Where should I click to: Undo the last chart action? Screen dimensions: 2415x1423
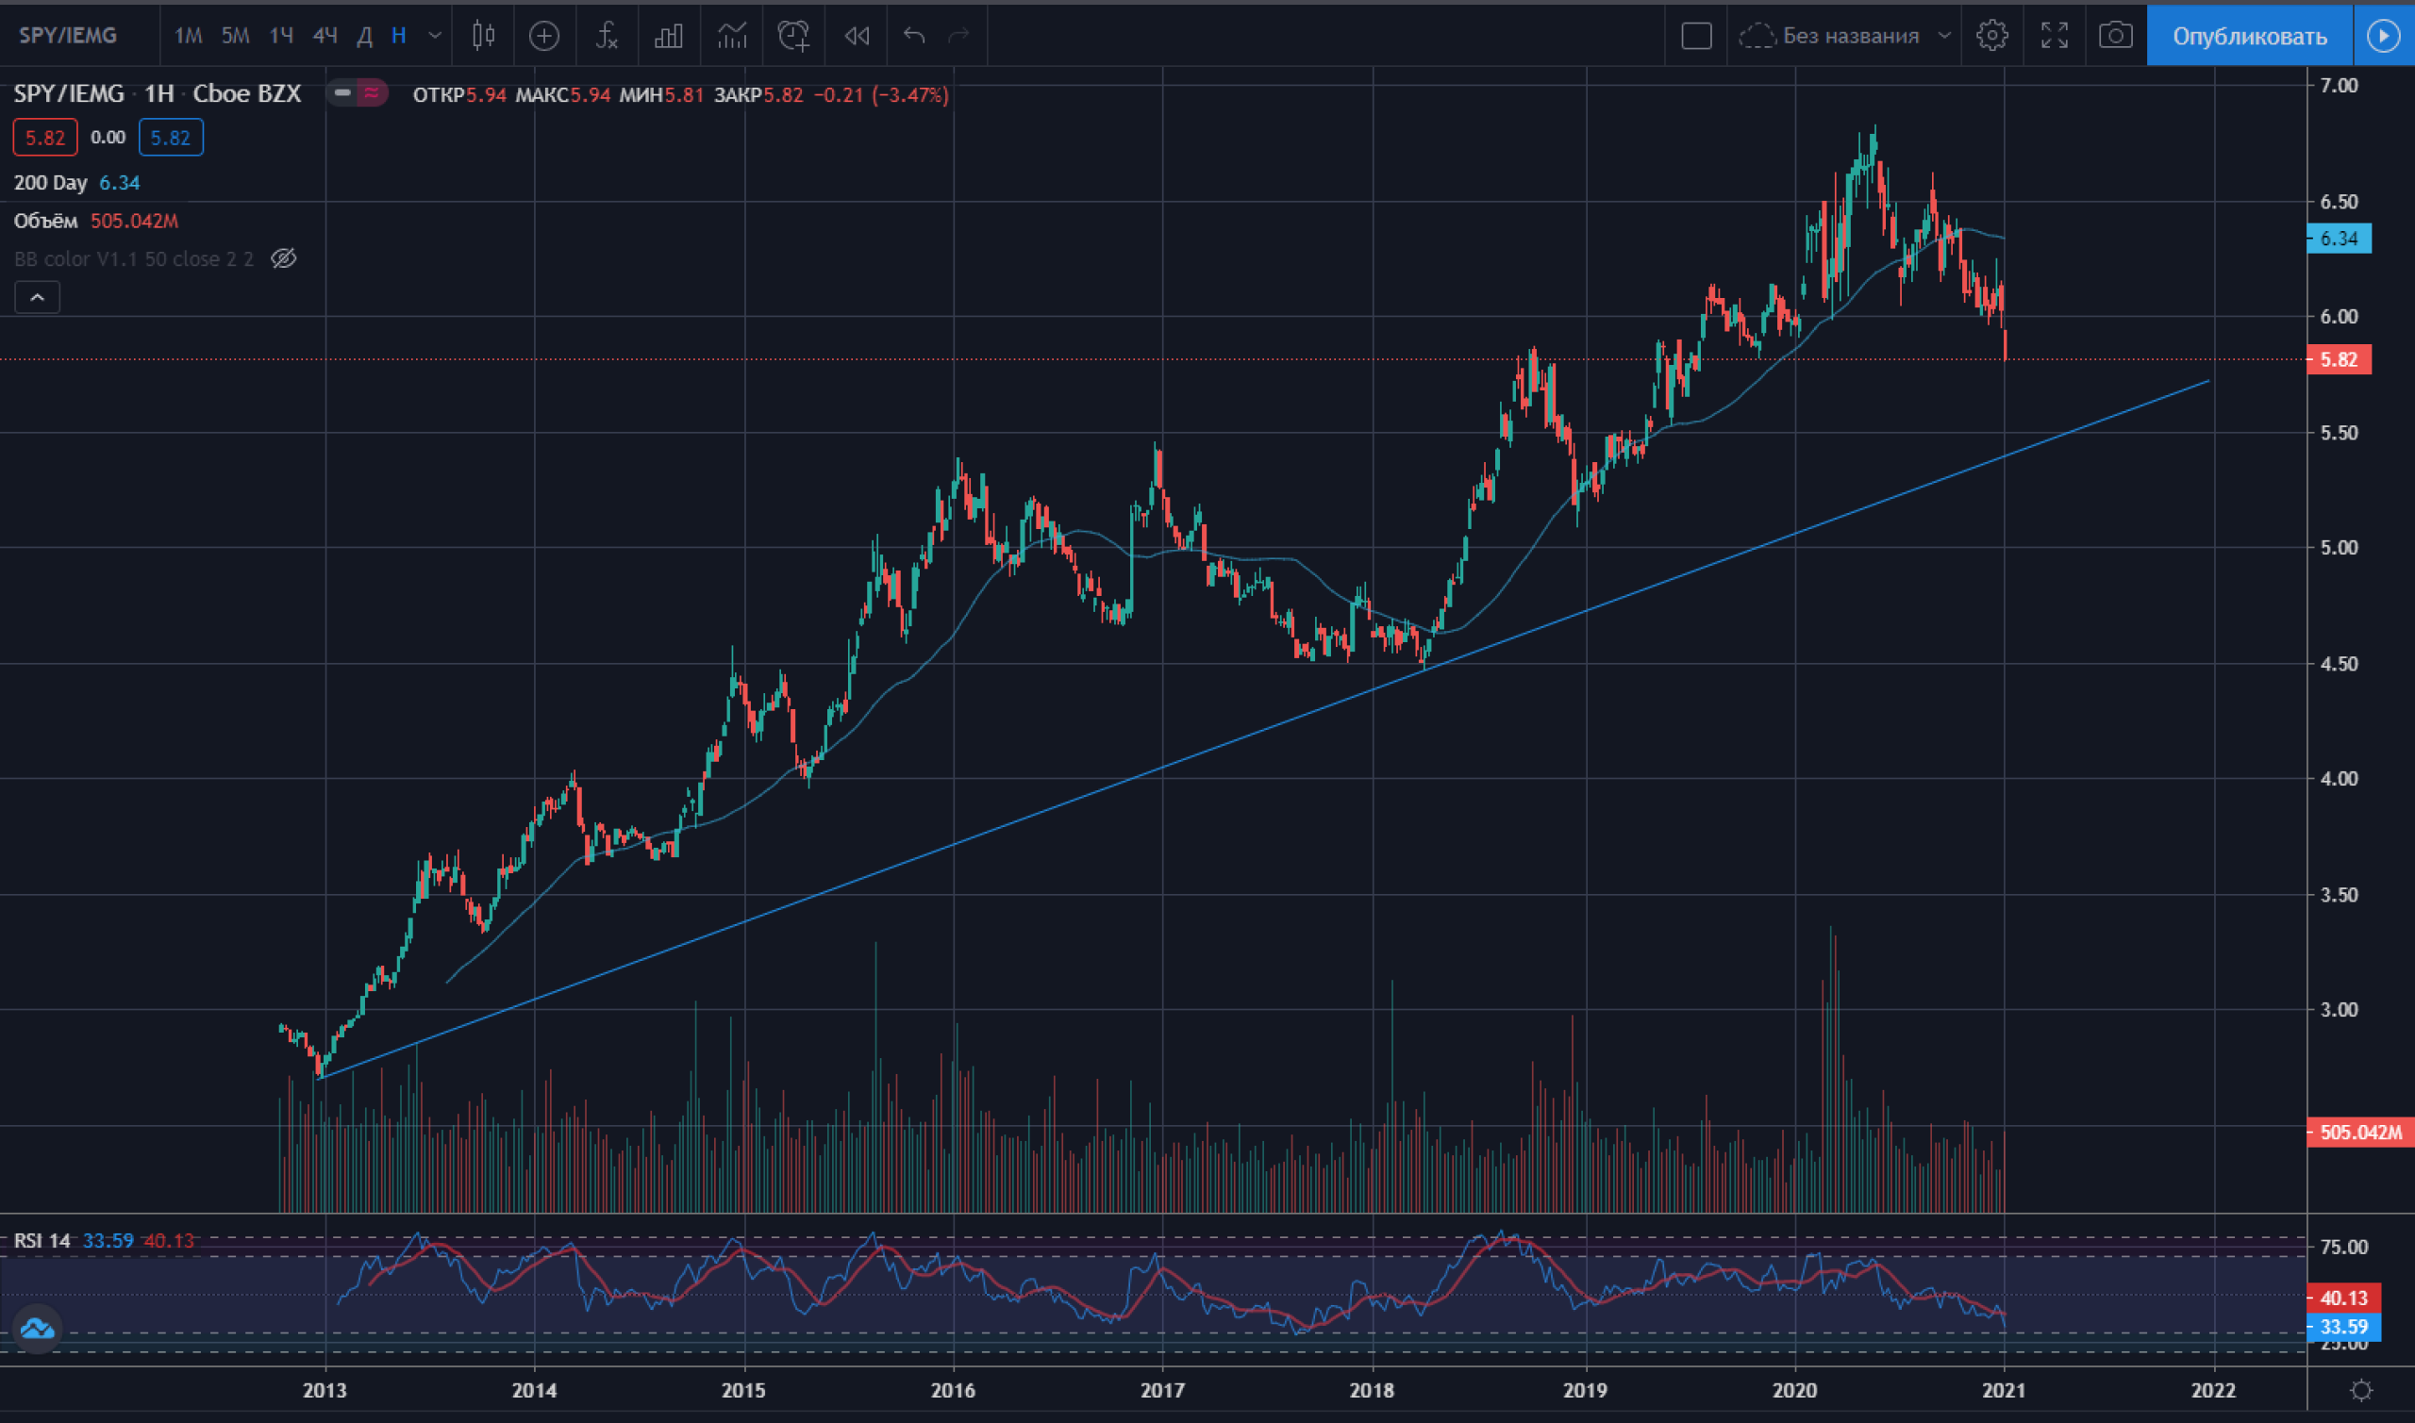pos(914,36)
